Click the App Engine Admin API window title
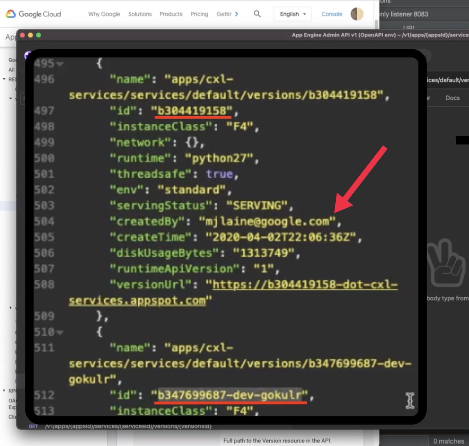 (380, 35)
